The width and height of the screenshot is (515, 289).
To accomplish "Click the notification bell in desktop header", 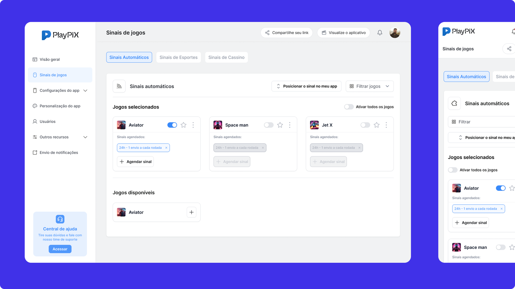I will tap(380, 33).
